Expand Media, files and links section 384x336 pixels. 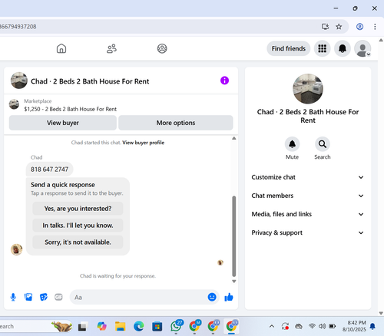[308, 214]
